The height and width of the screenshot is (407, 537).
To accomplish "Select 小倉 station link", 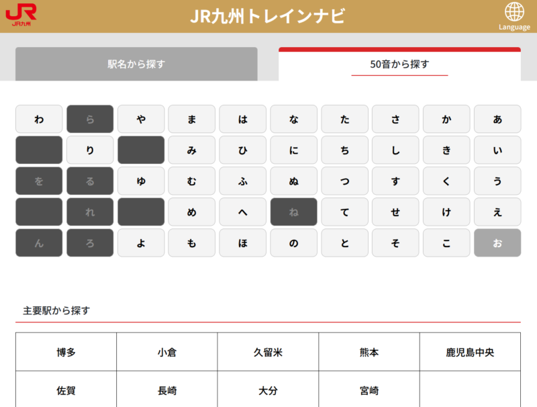I will pyautogui.click(x=166, y=352).
